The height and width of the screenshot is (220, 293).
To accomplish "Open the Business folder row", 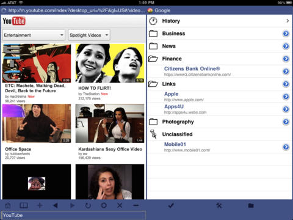I will 220,34.
